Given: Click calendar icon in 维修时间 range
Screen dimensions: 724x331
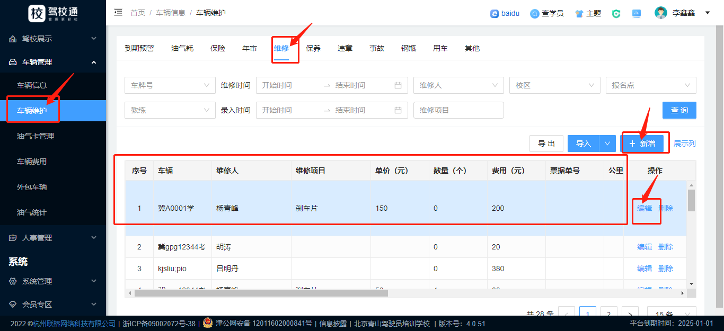Looking at the screenshot, I should [x=398, y=85].
